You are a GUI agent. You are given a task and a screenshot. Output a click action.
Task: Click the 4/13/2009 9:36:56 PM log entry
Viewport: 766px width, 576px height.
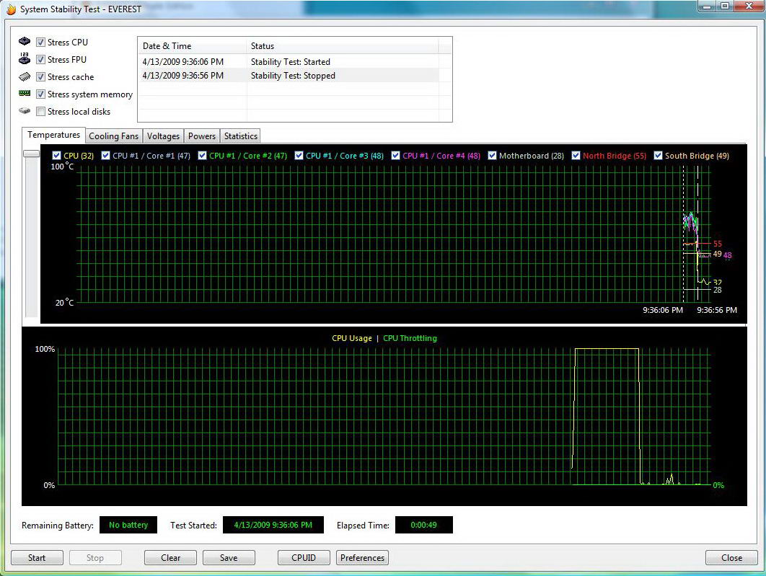(x=182, y=76)
